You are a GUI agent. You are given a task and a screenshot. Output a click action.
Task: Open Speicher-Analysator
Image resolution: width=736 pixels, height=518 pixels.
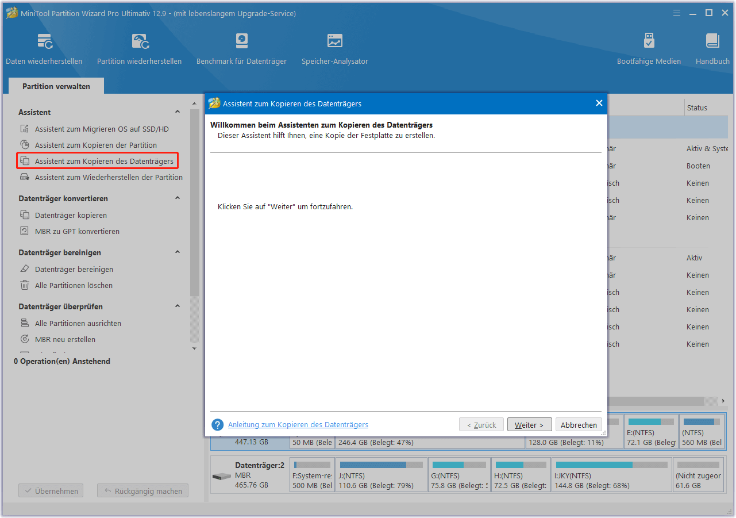335,49
